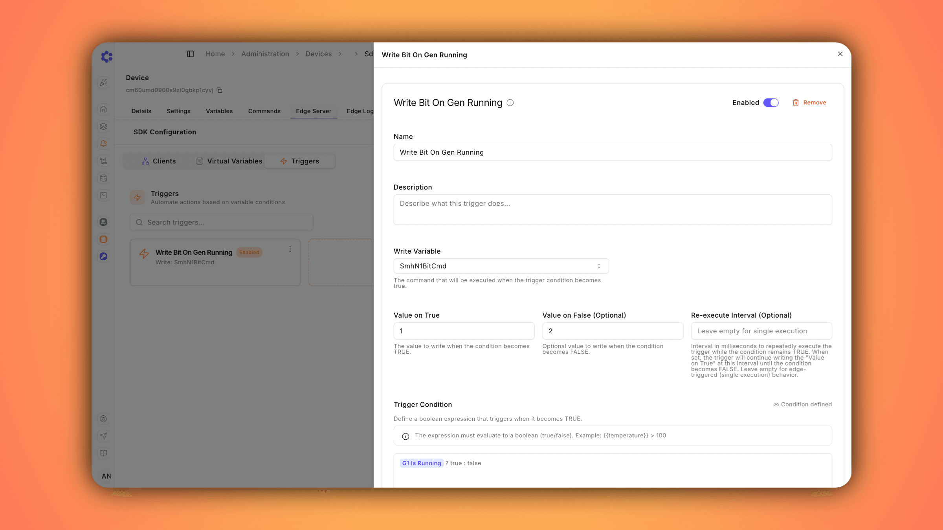This screenshot has height=530, width=943.
Task: Open the Home section in the sidebar
Action: [103, 109]
